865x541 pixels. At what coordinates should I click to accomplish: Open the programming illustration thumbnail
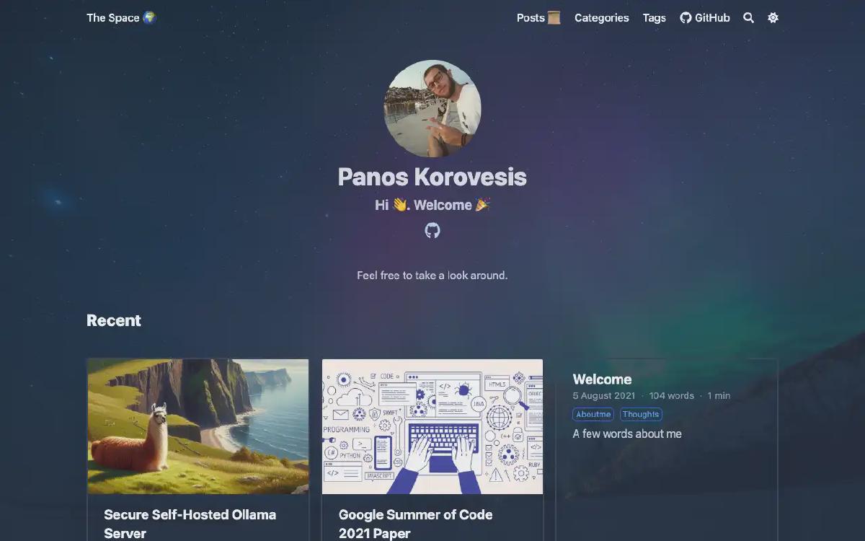click(x=432, y=426)
